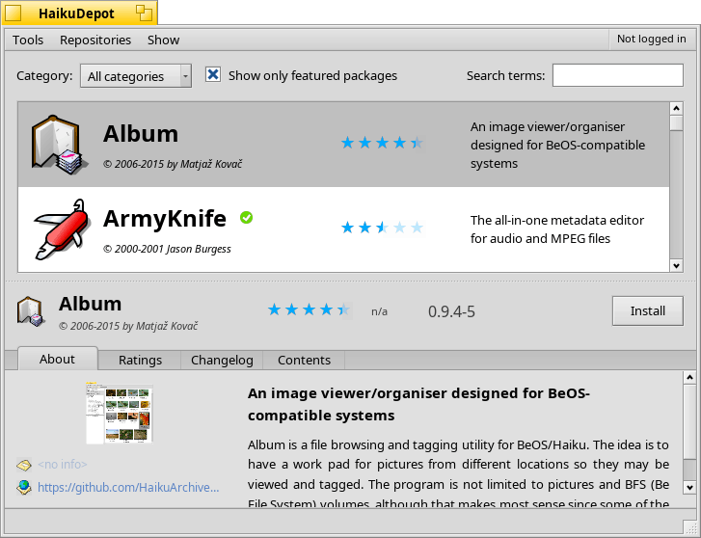This screenshot has height=538, width=701.
Task: Click the Album star rating in list
Action: (382, 143)
